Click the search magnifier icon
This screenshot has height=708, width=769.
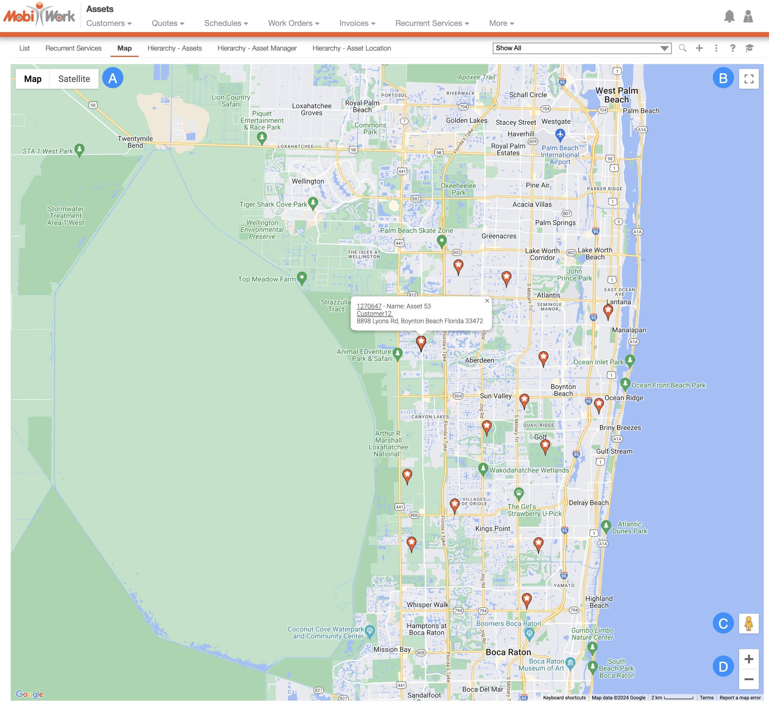(x=682, y=48)
